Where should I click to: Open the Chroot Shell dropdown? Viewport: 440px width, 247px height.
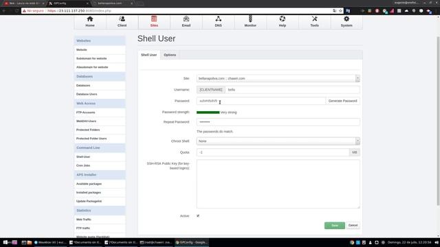(x=278, y=141)
